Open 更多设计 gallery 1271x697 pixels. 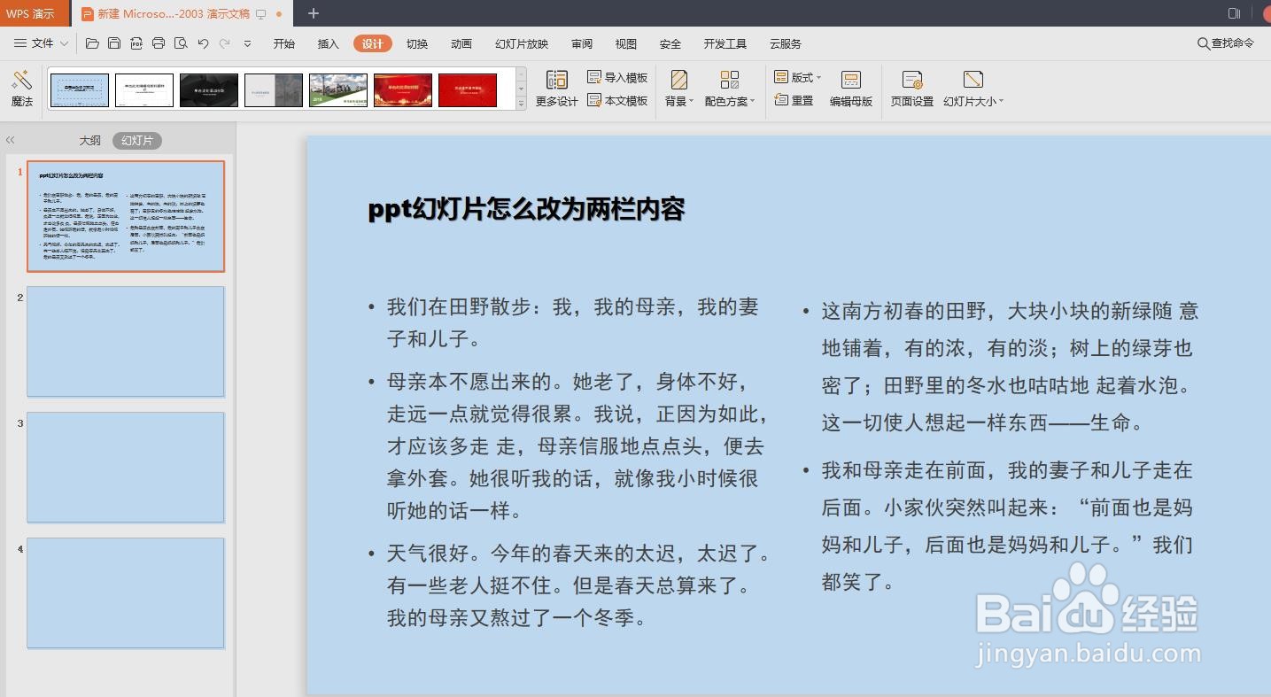557,89
